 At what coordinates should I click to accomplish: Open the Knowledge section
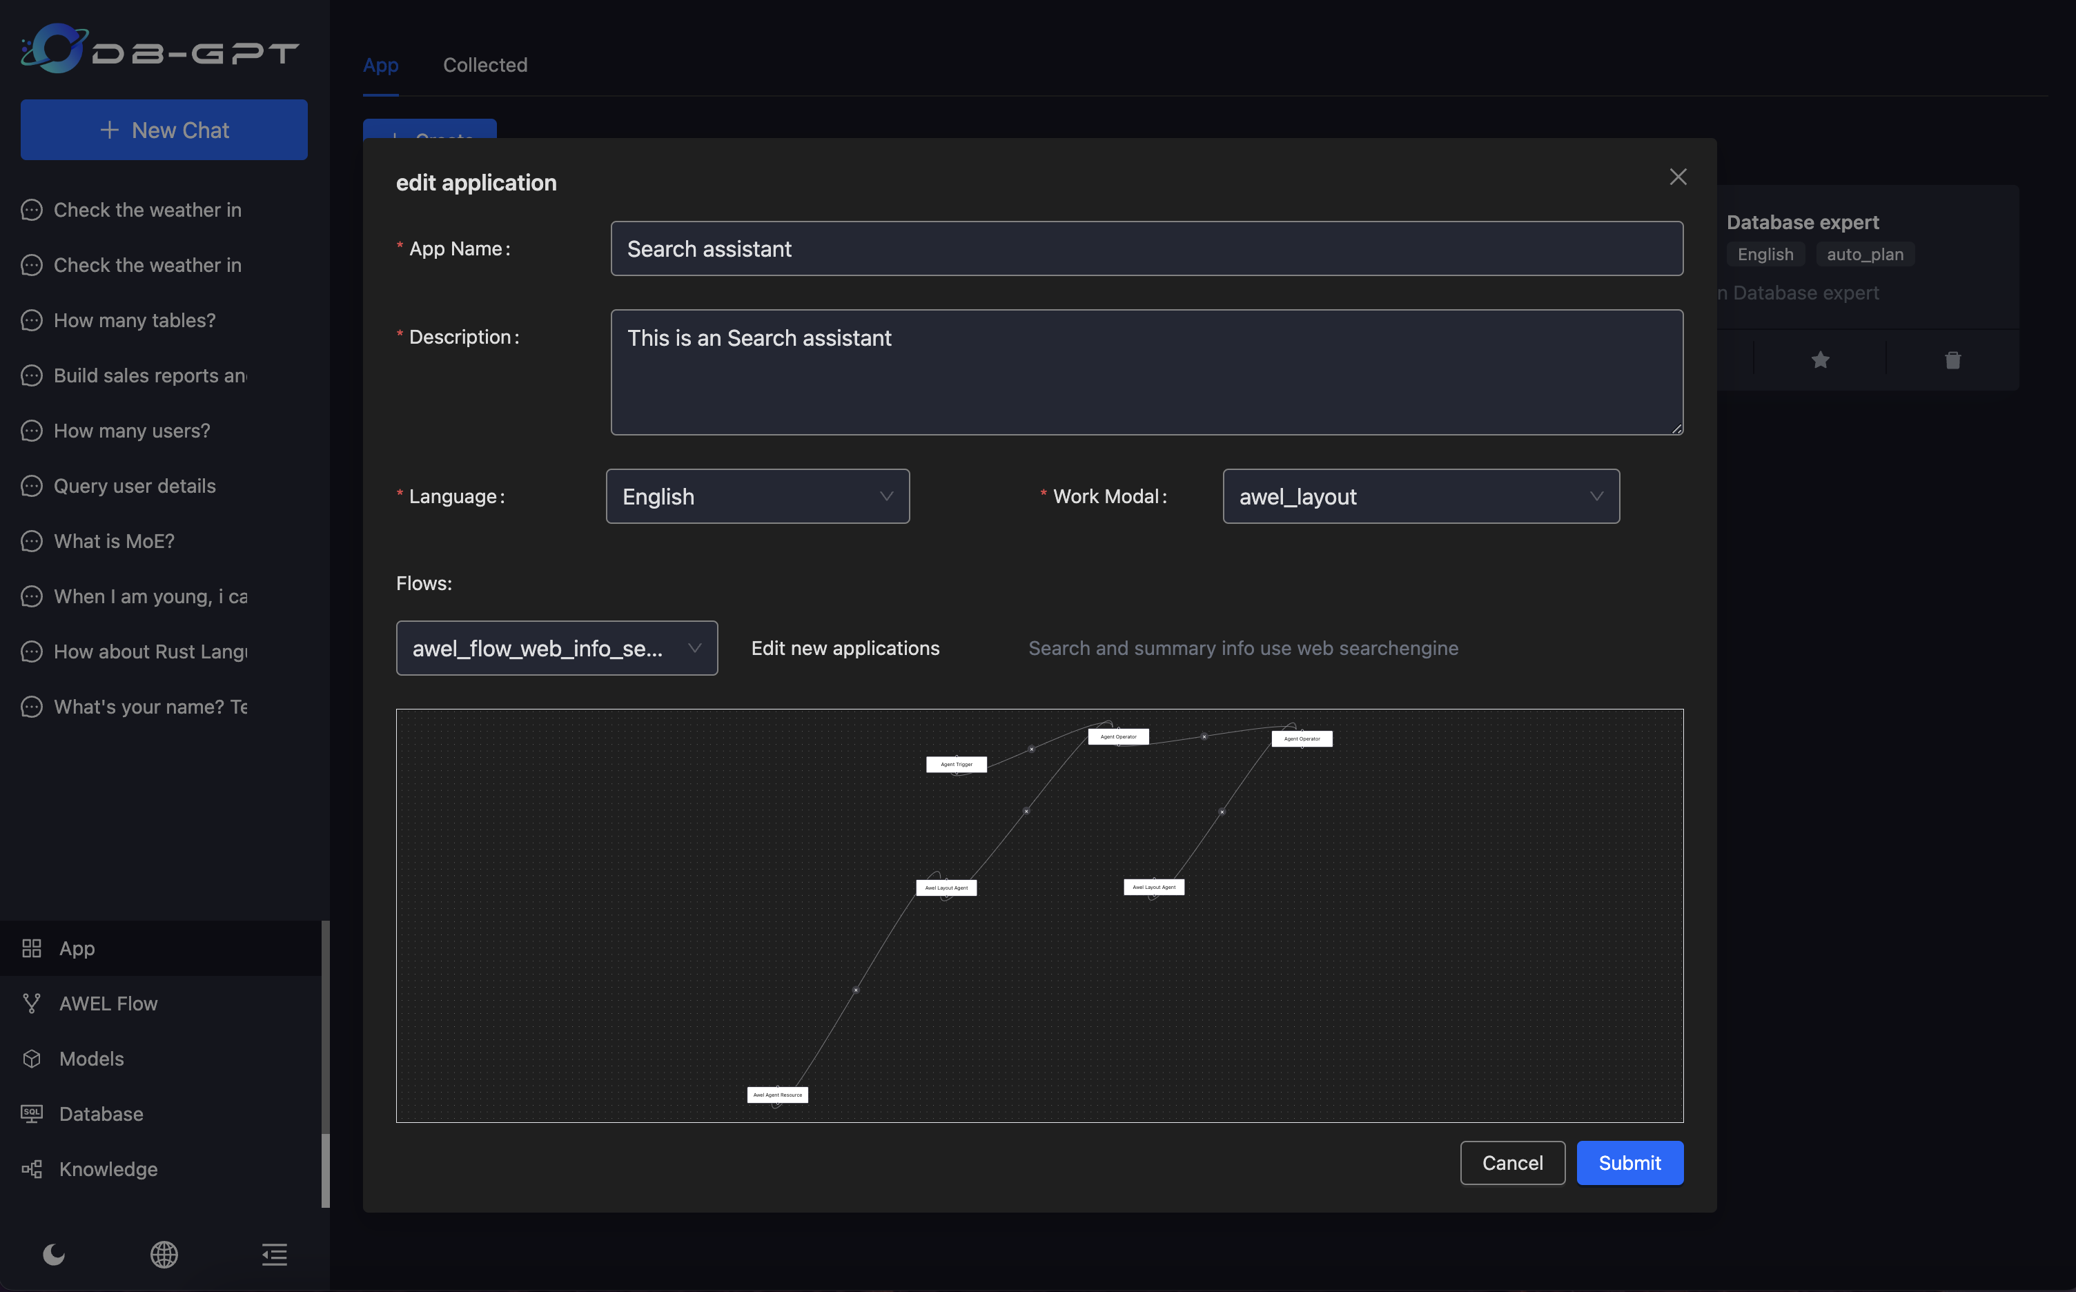pos(107,1169)
